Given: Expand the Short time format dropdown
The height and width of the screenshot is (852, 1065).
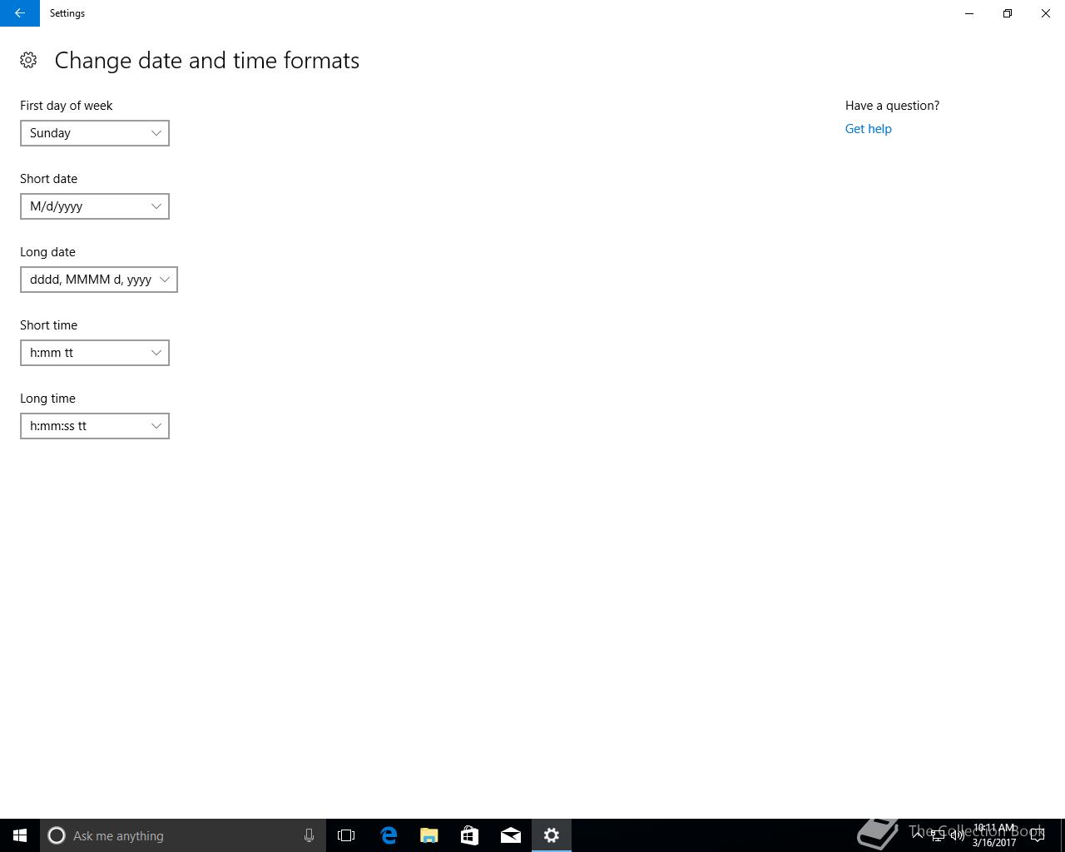Looking at the screenshot, I should [x=95, y=353].
